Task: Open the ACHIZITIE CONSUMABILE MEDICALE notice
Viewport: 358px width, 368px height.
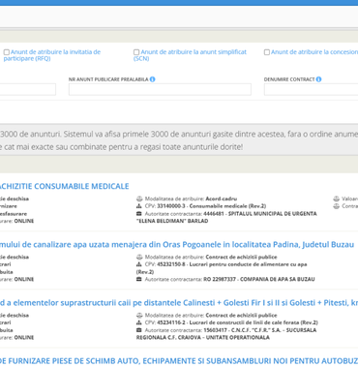Action: tap(65, 186)
